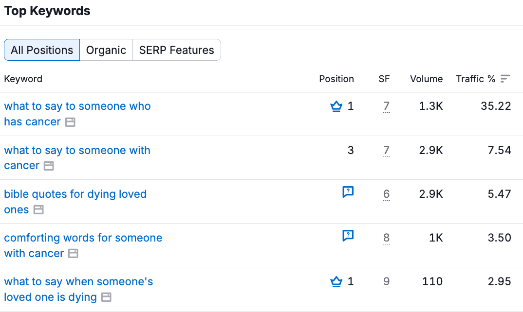Click the question-bubble icon beside "comforting words for someone with cancer"
This screenshot has height=312, width=523.
pos(348,236)
